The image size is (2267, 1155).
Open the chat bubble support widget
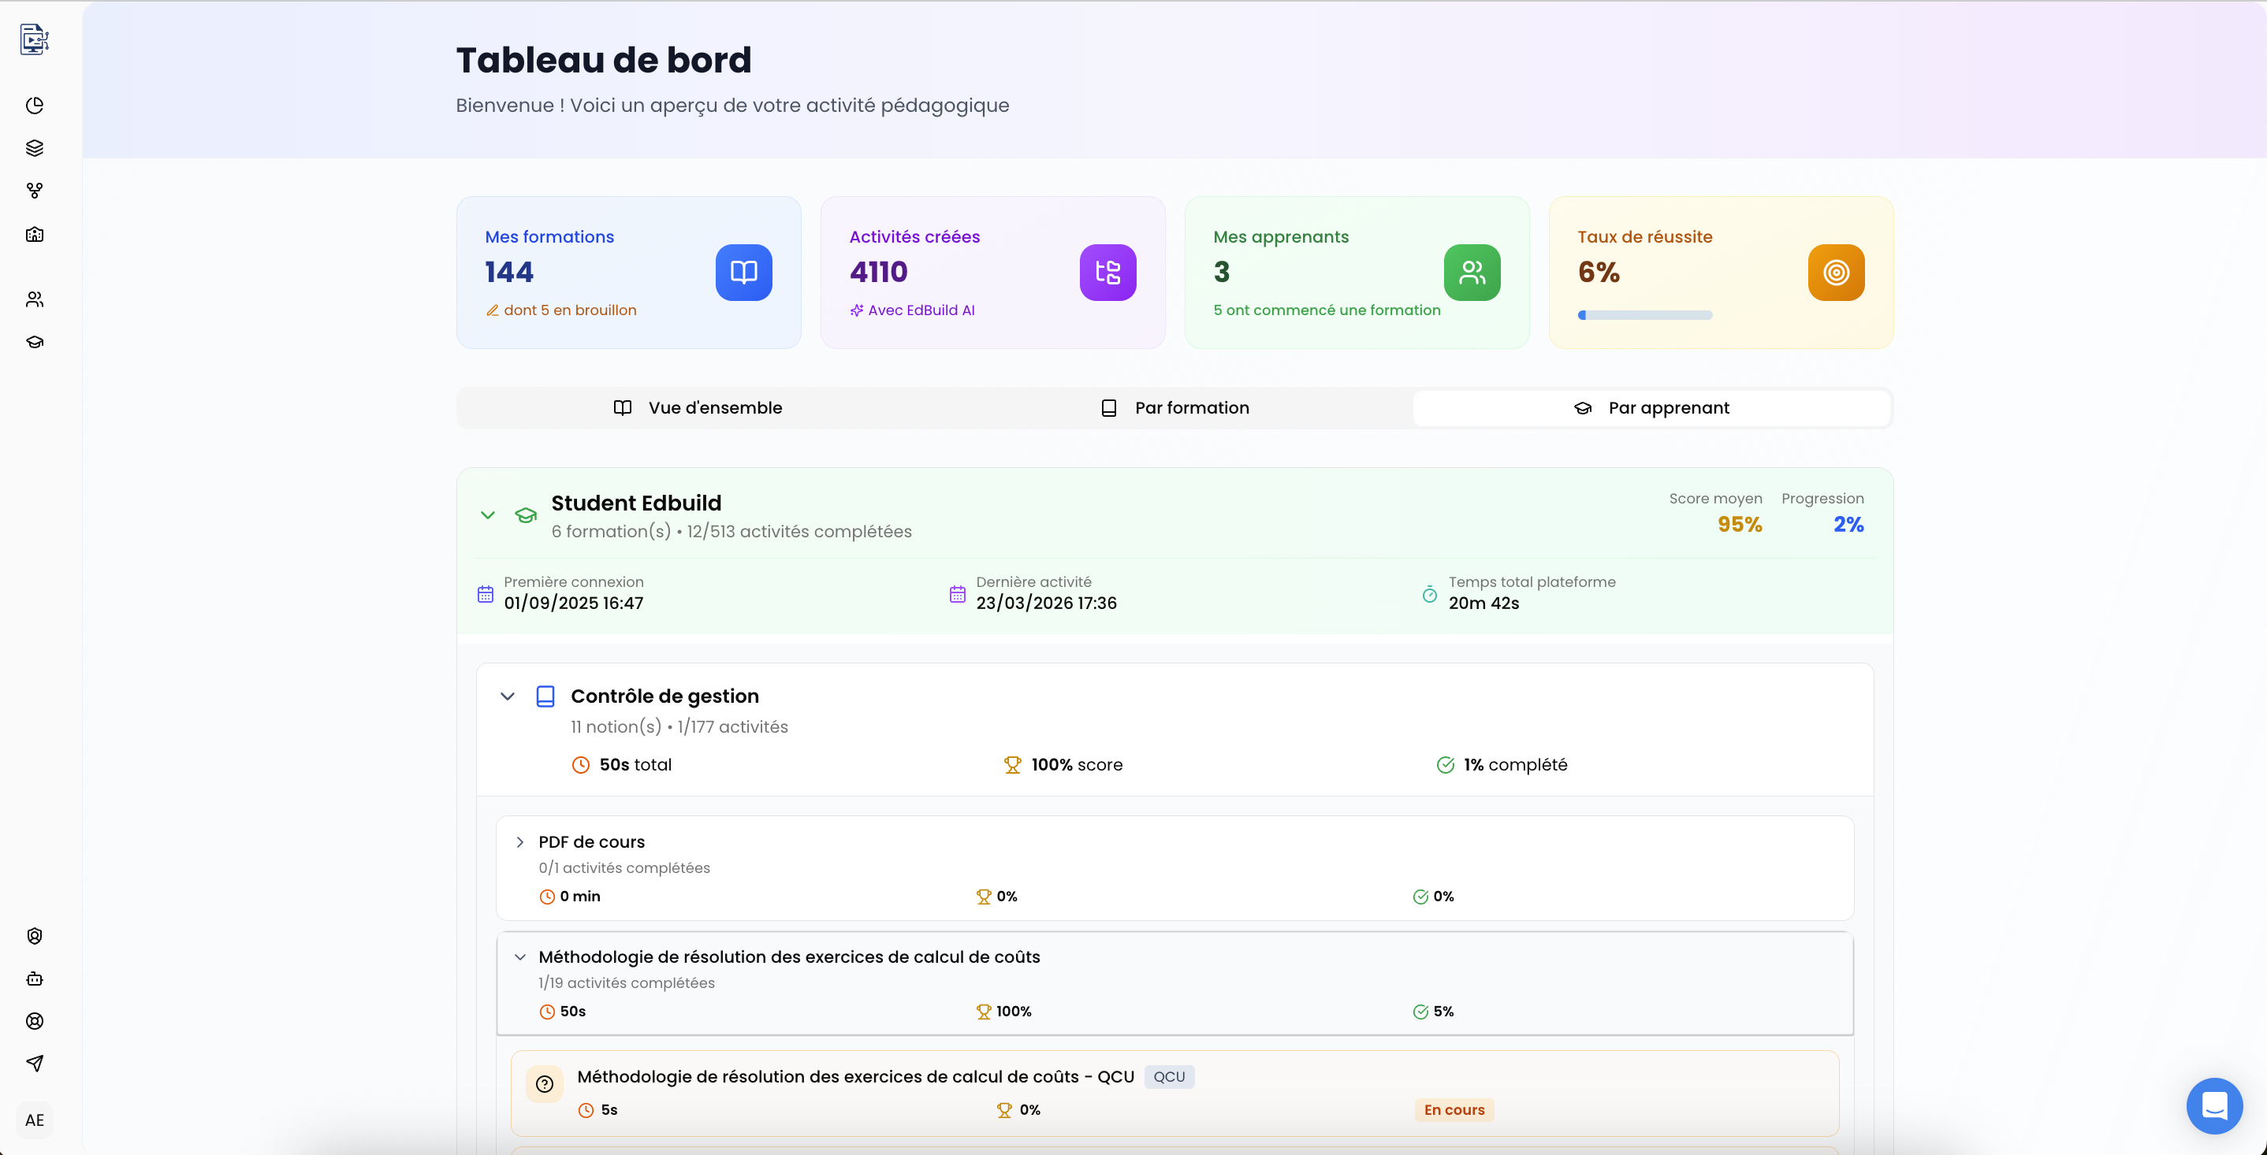coord(2214,1105)
